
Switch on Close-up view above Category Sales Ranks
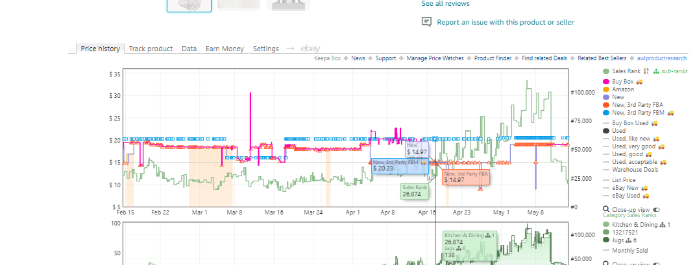click(x=657, y=210)
